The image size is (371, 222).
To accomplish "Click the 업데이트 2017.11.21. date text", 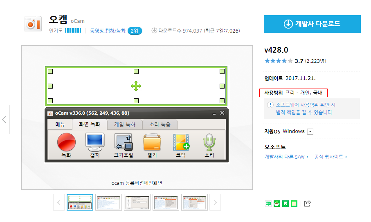I will click(x=290, y=78).
